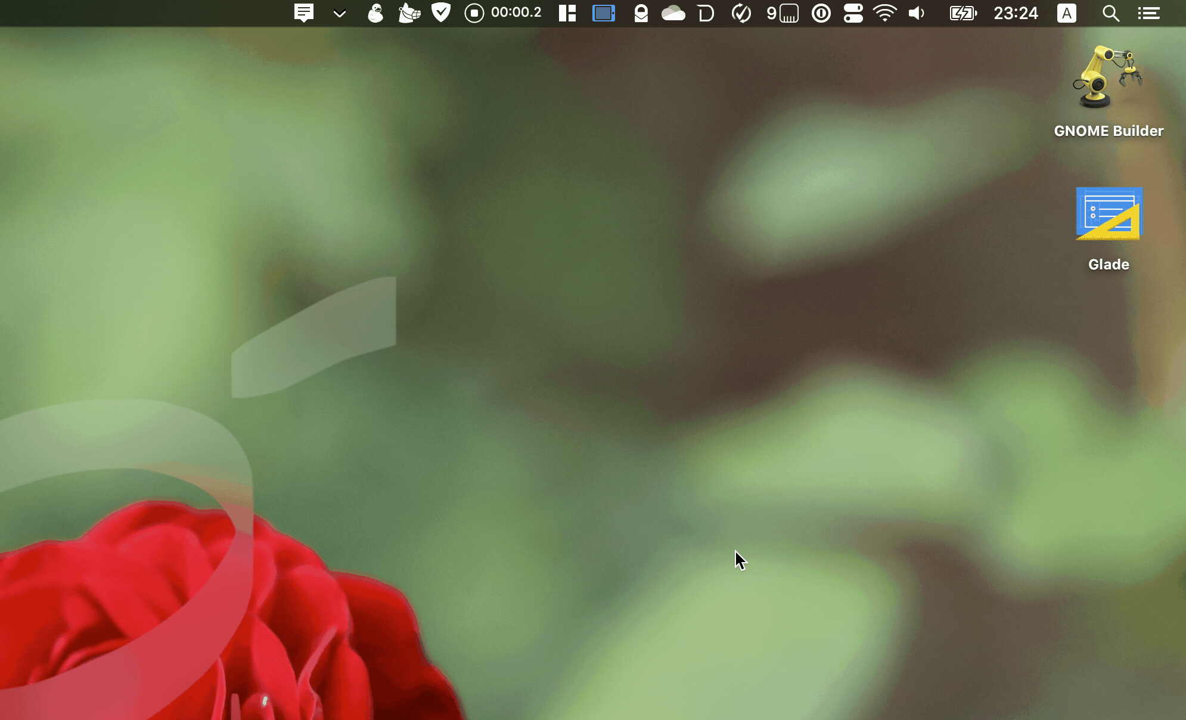This screenshot has width=1186, height=720.
Task: Expand the menu bar chevron dropdown
Action: 340,14
